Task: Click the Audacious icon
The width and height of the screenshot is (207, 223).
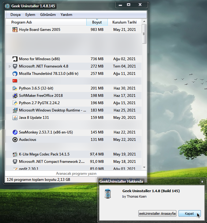Action: pos(15,140)
